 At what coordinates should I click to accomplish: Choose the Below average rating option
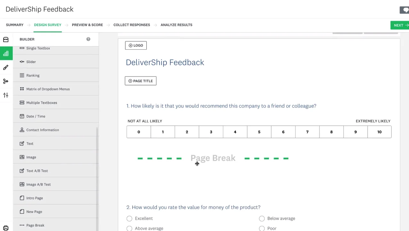click(262, 219)
